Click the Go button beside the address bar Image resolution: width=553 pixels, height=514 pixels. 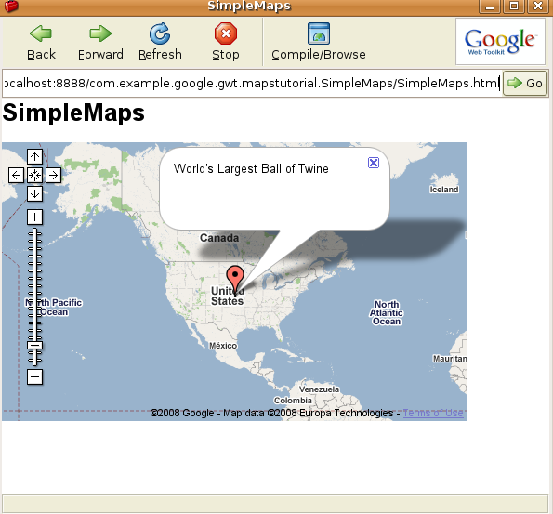point(525,84)
